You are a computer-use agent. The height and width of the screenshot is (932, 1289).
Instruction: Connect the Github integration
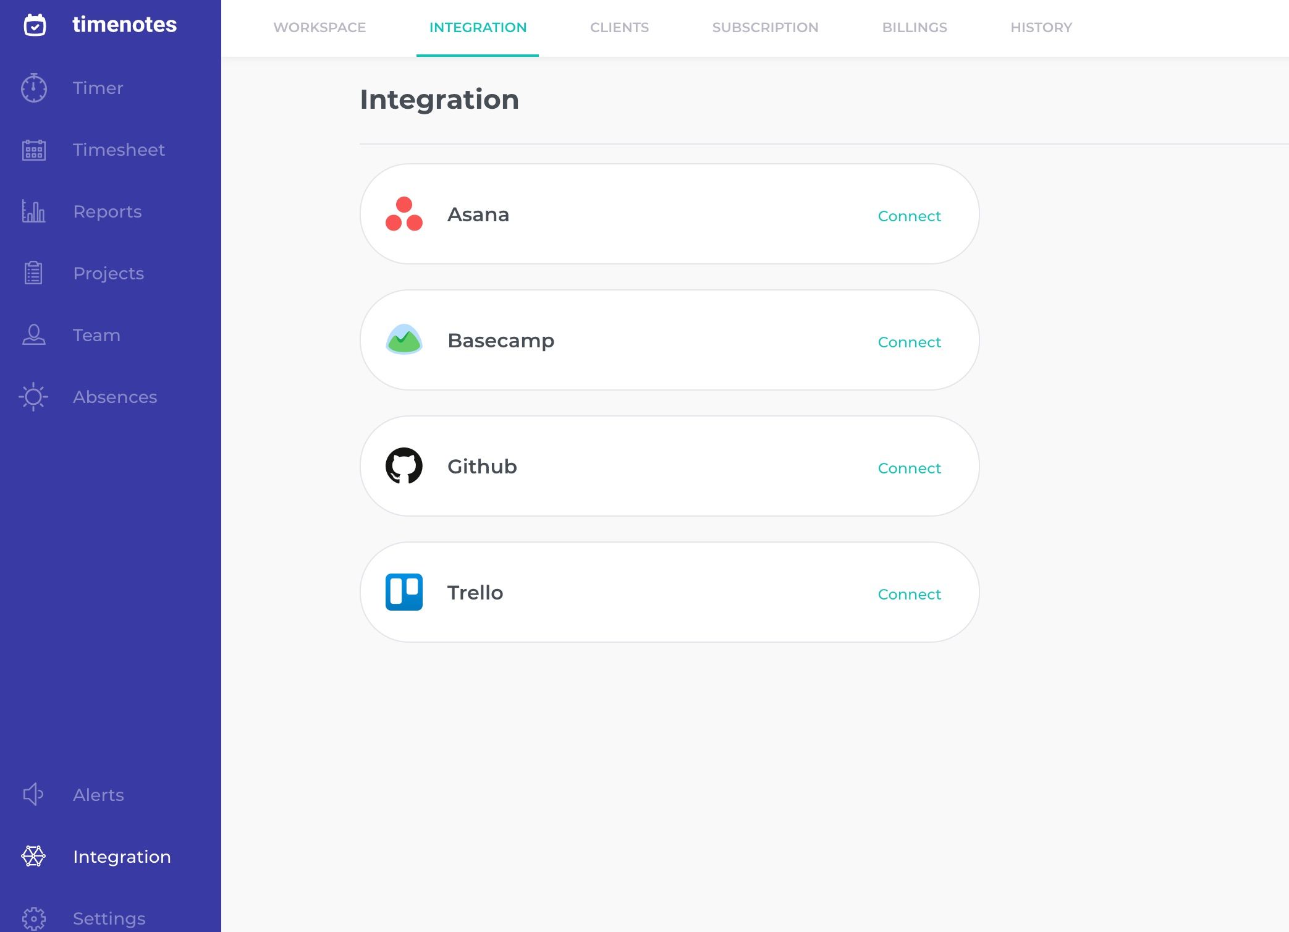coord(909,468)
